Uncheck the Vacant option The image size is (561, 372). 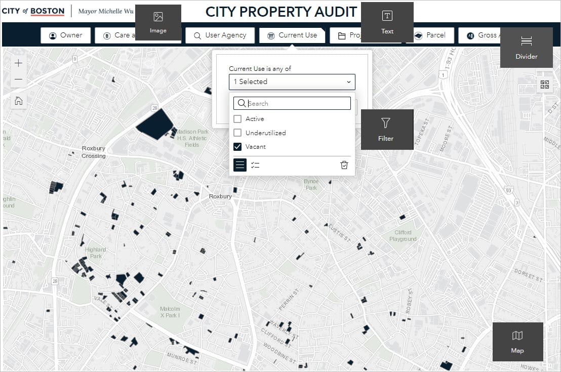[x=237, y=147]
